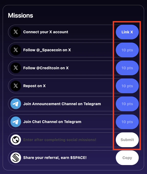Click the Telegram icon for Chat Channel
Image resolution: width=147 pixels, height=174 pixels.
point(16,122)
